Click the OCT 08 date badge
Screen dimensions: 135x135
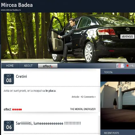click(9, 79)
